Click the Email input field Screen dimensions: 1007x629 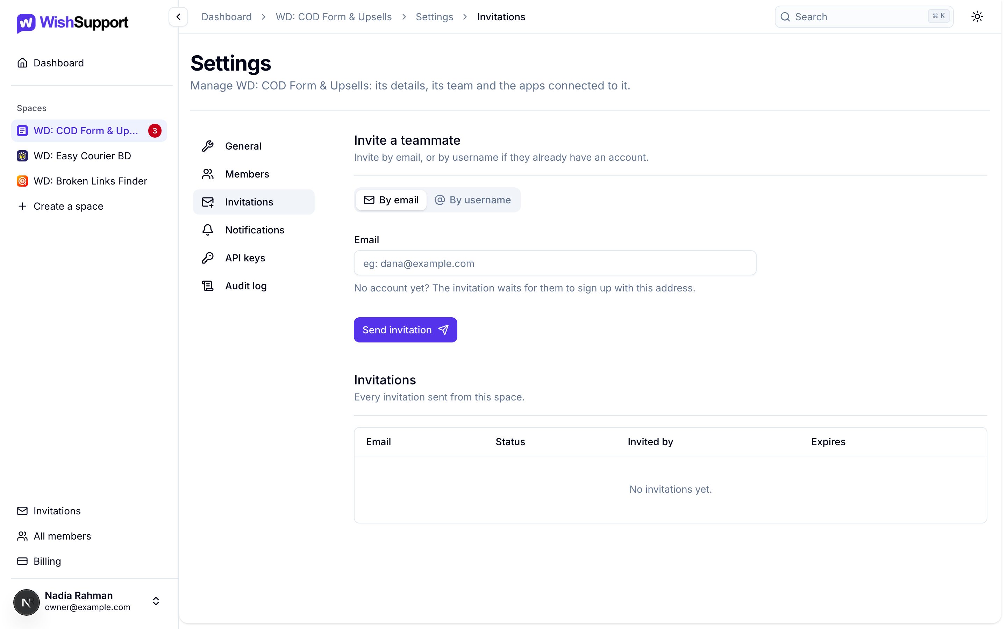coord(555,263)
